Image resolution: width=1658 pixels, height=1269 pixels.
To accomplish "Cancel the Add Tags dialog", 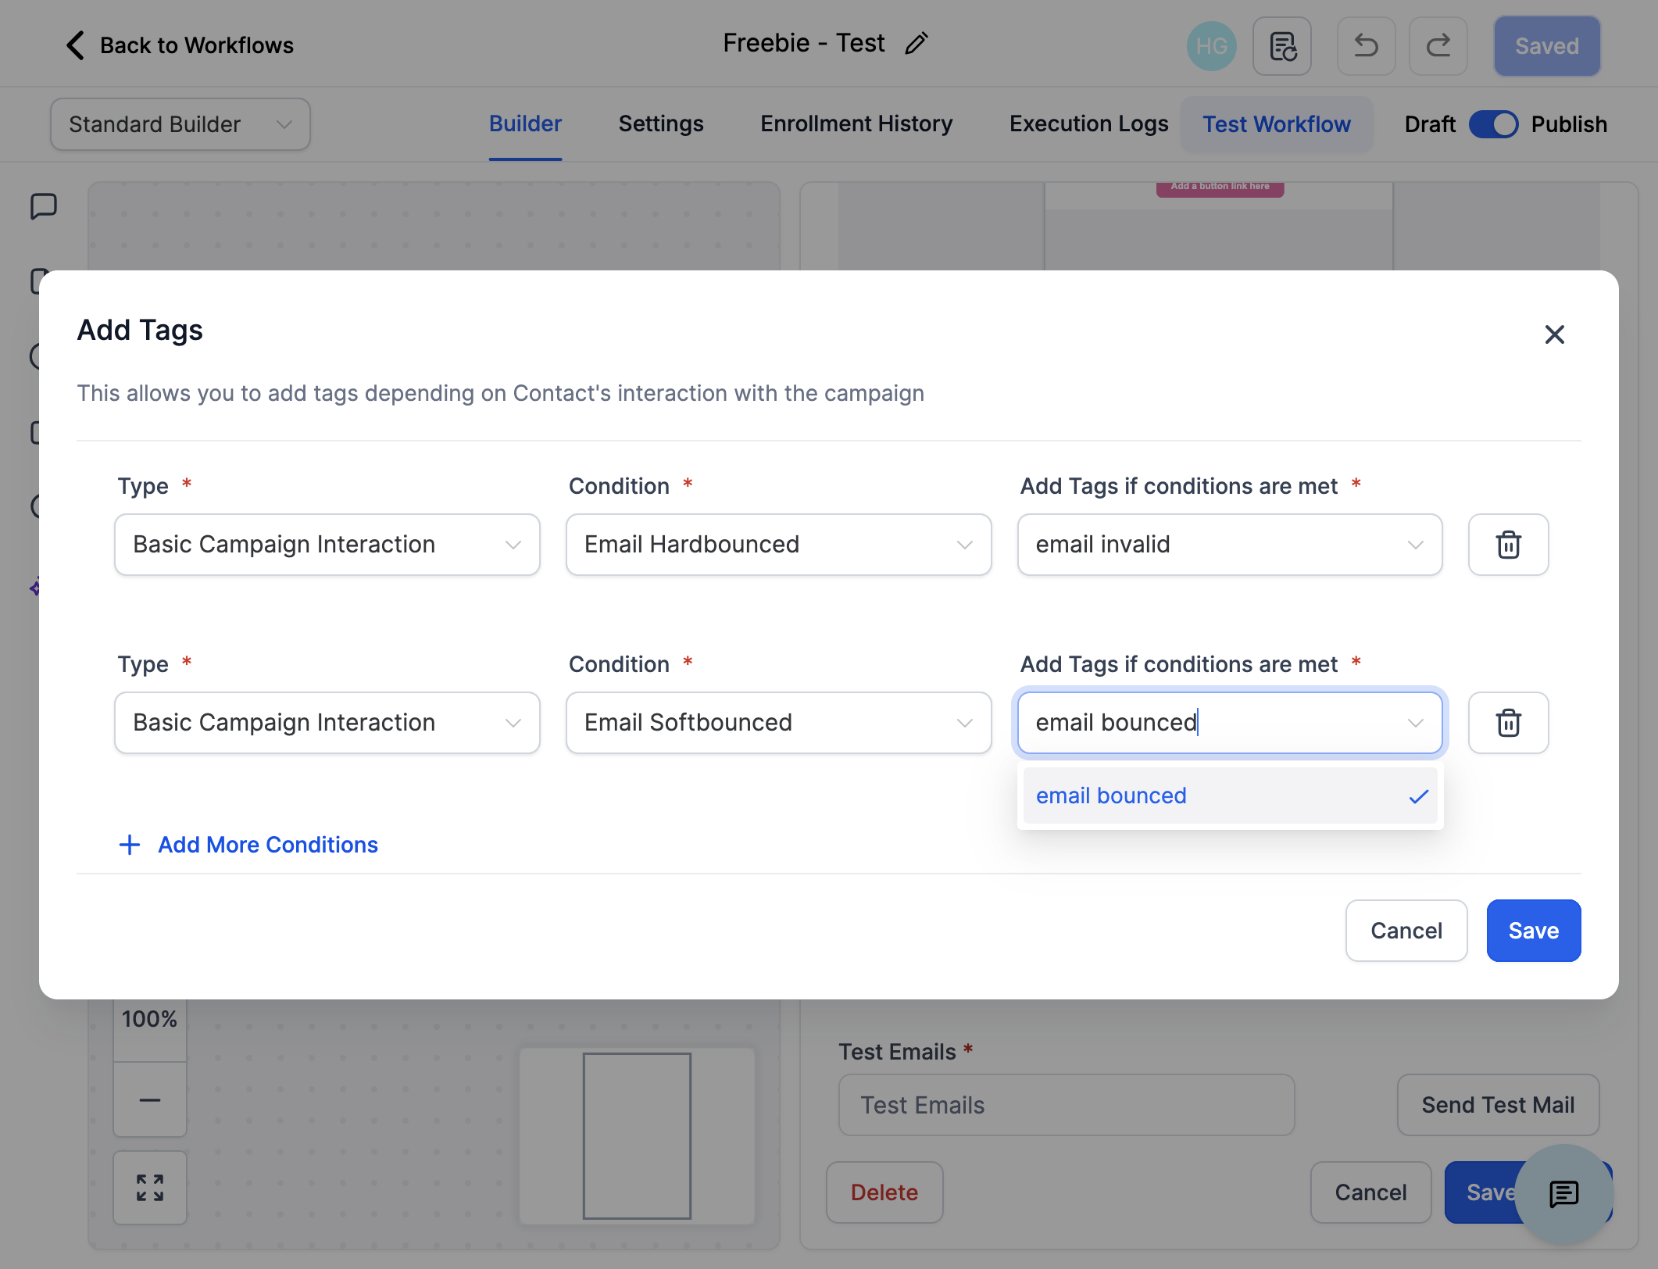I will pyautogui.click(x=1406, y=931).
